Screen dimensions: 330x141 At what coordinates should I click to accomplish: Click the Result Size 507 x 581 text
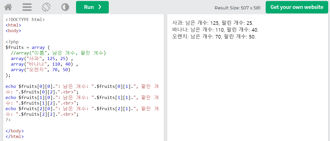coord(237,8)
